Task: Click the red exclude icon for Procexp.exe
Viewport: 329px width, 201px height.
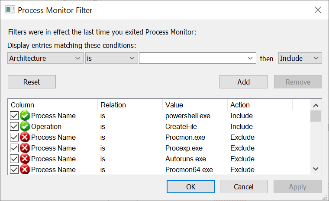Action: click(25, 148)
